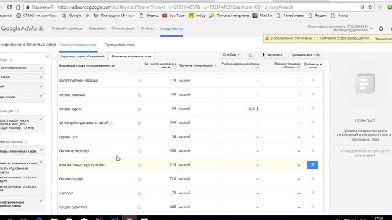Edit the date range pencil icon
The height and width of the screenshot is (220, 392).
(x=41, y=119)
